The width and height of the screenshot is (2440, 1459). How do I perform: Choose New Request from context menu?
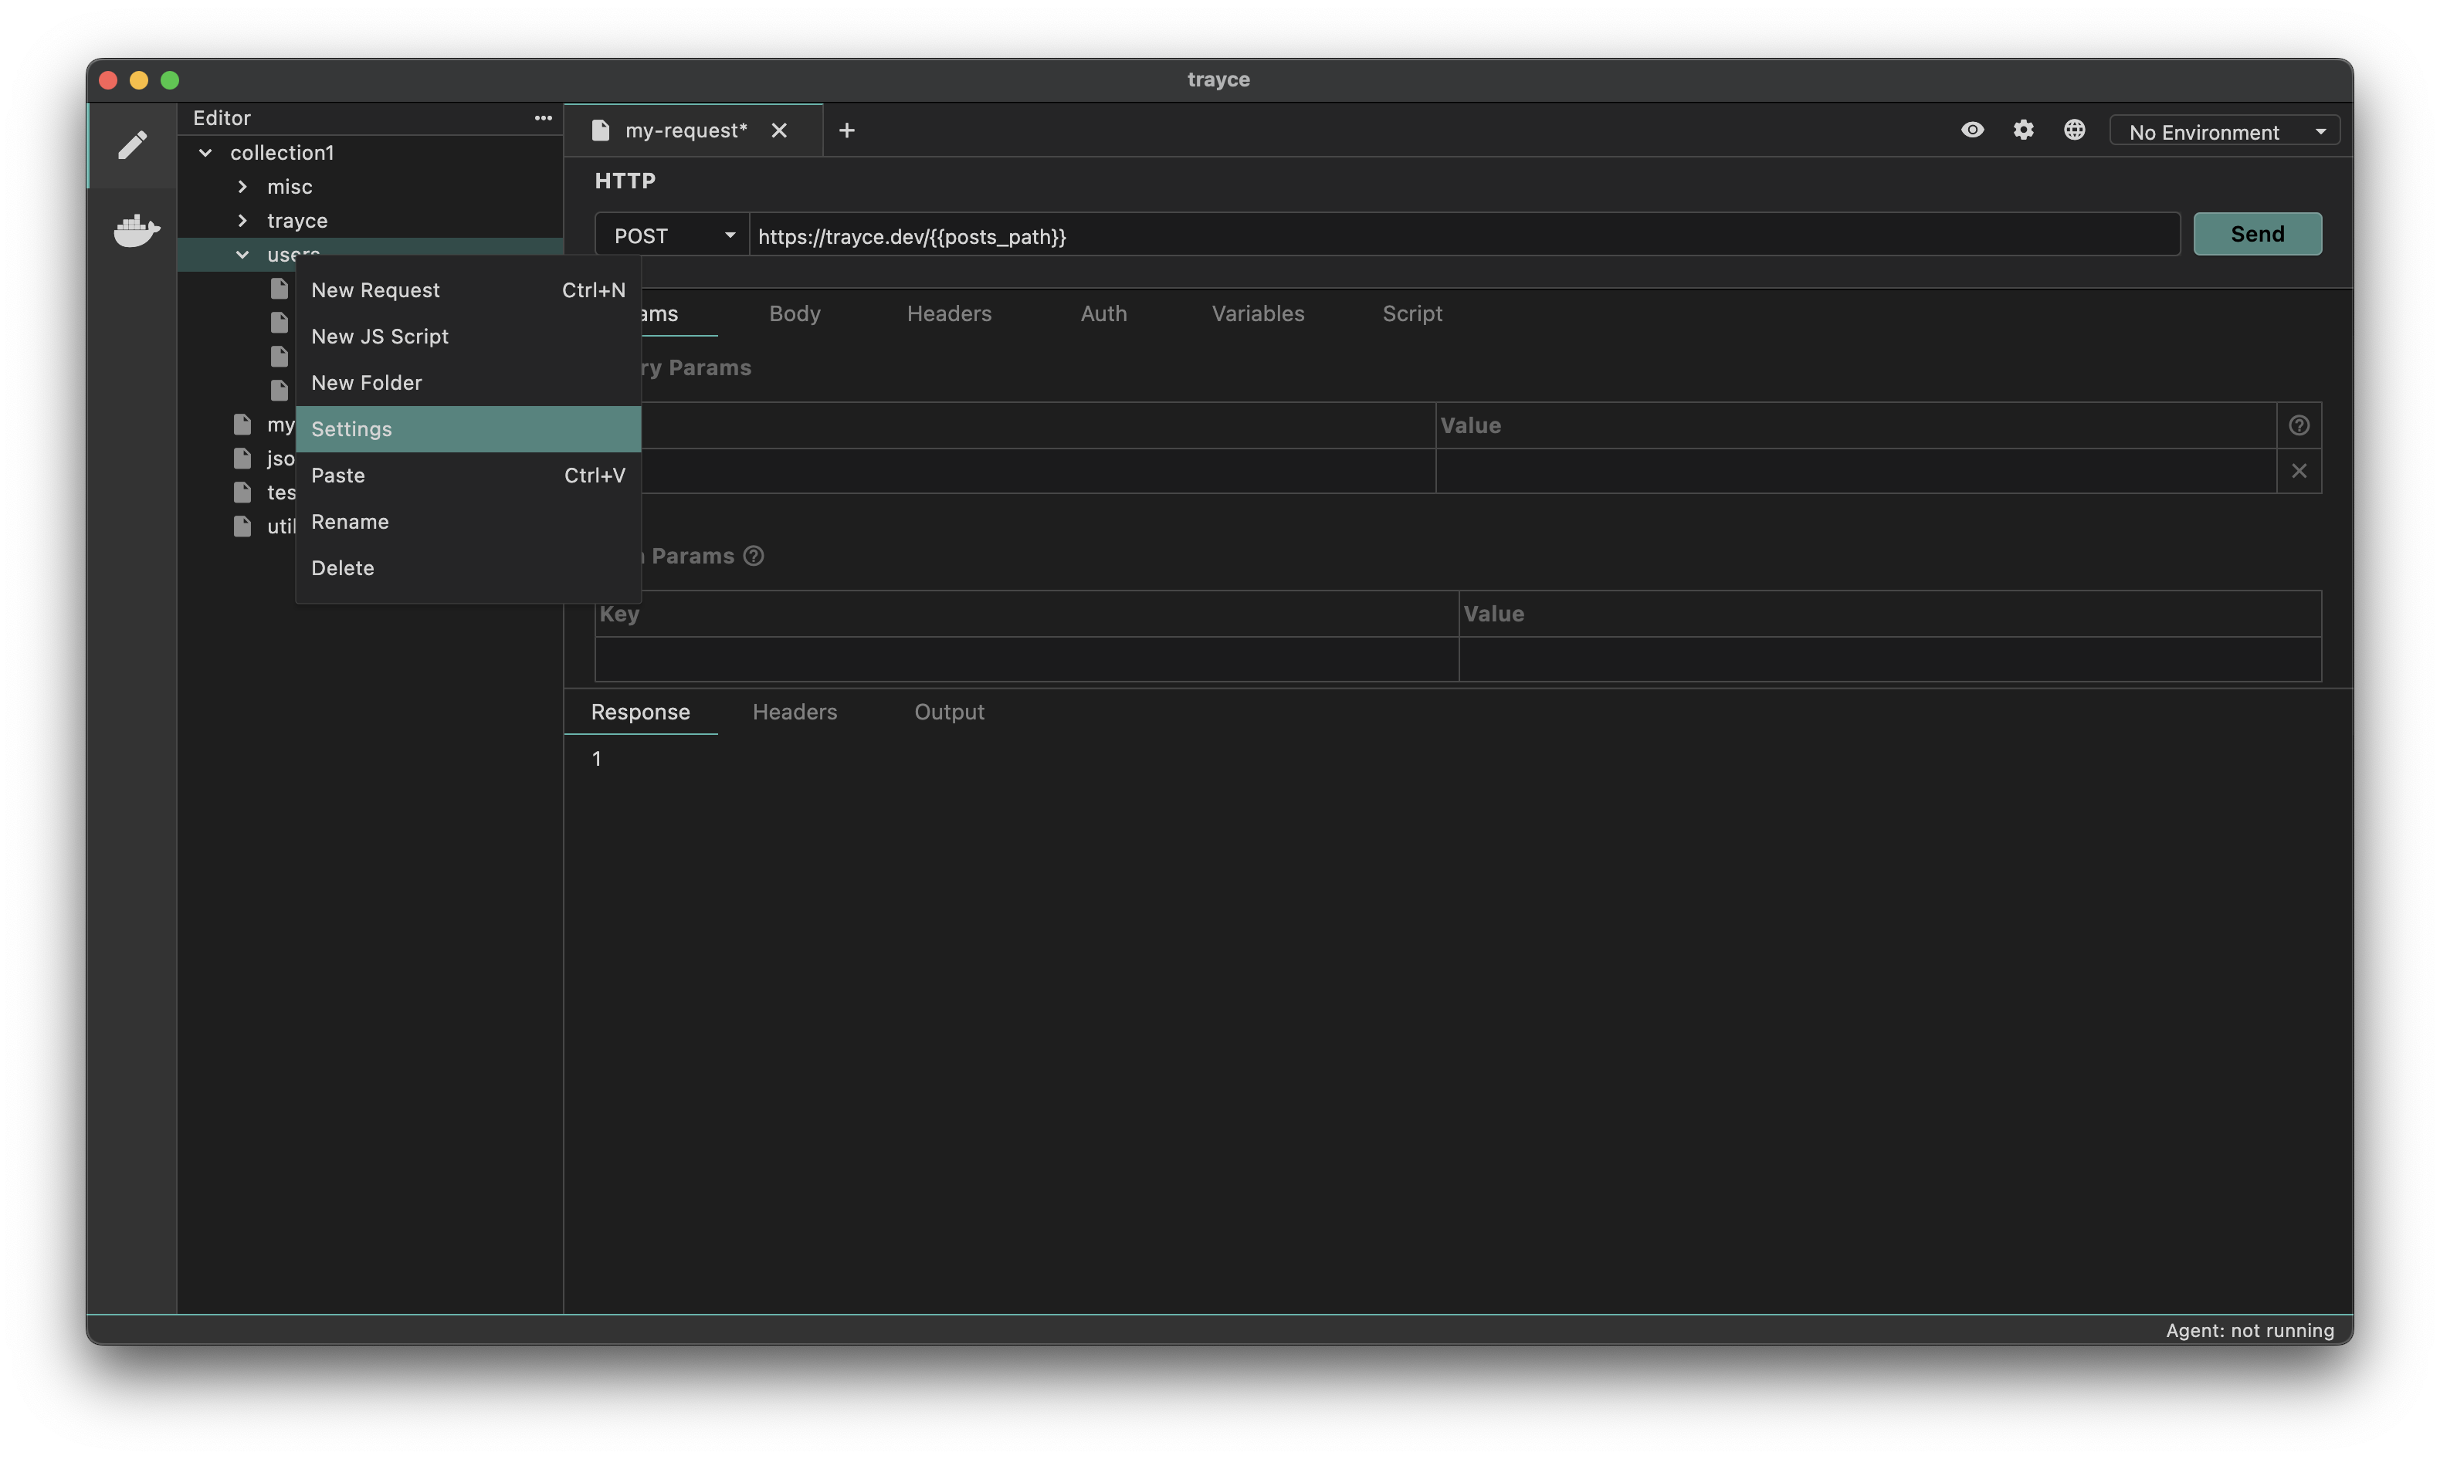pyautogui.click(x=468, y=290)
